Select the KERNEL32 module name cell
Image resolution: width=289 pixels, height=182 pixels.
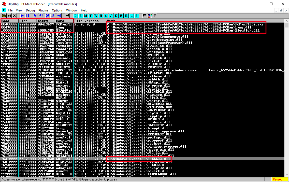click(x=64, y=134)
